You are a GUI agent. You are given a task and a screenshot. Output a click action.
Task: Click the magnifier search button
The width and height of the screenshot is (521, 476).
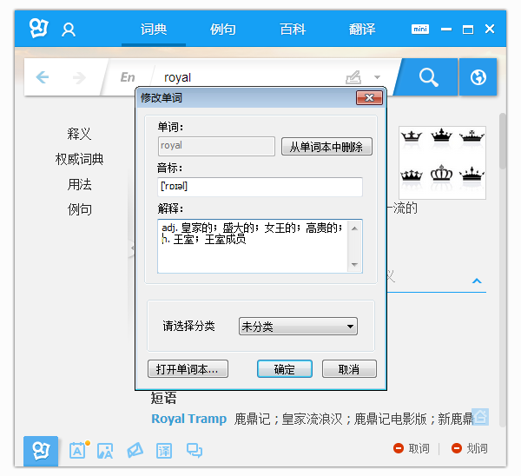[x=428, y=77]
